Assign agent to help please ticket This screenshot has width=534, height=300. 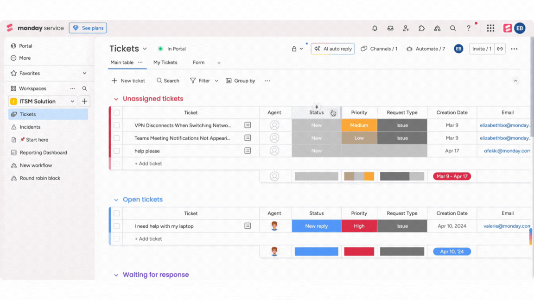pos(274,150)
